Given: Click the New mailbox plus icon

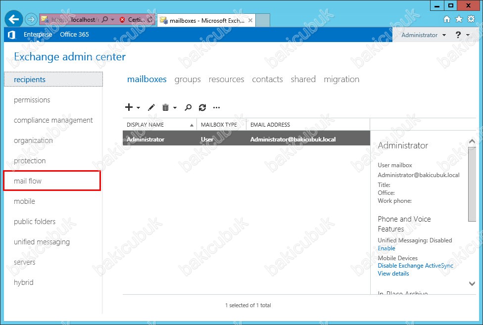Looking at the screenshot, I should [129, 107].
